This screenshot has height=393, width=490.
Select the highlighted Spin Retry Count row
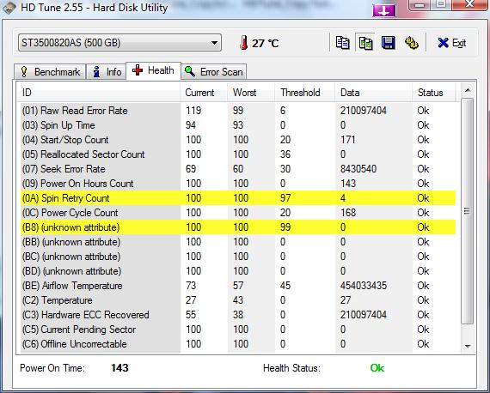pyautogui.click(x=238, y=198)
